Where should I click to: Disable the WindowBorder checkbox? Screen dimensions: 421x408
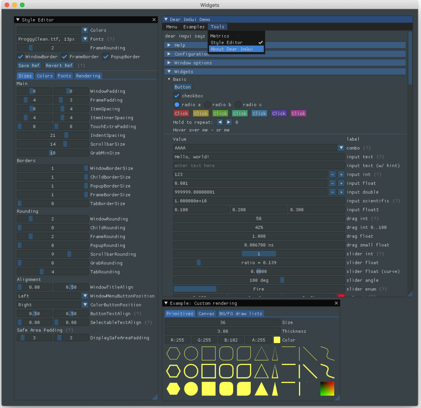click(x=21, y=57)
